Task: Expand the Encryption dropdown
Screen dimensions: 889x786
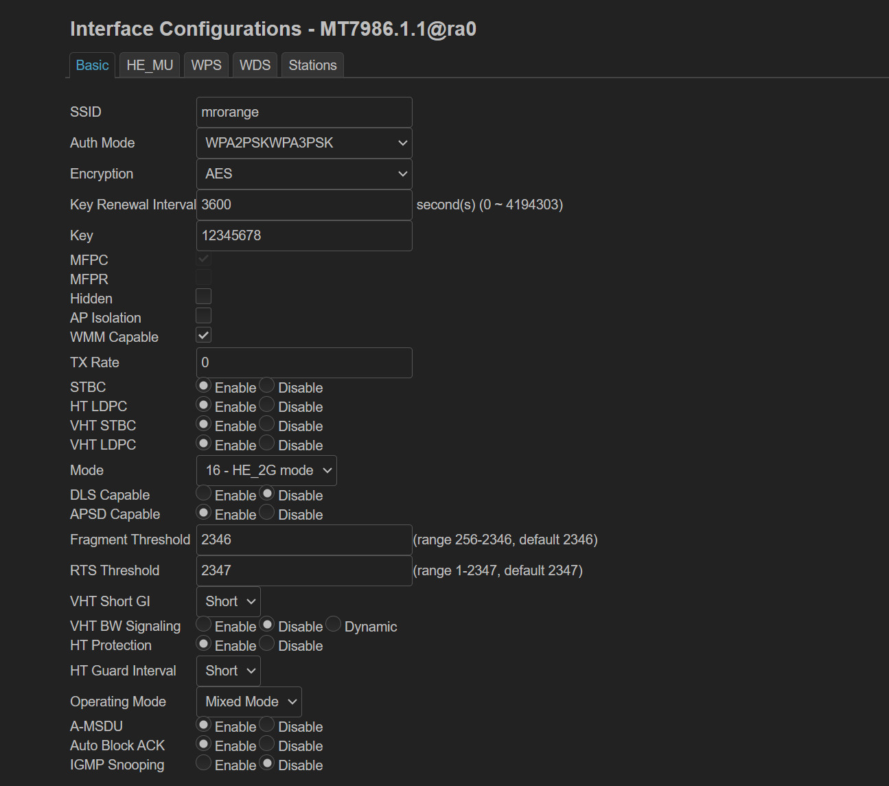Action: pos(304,174)
